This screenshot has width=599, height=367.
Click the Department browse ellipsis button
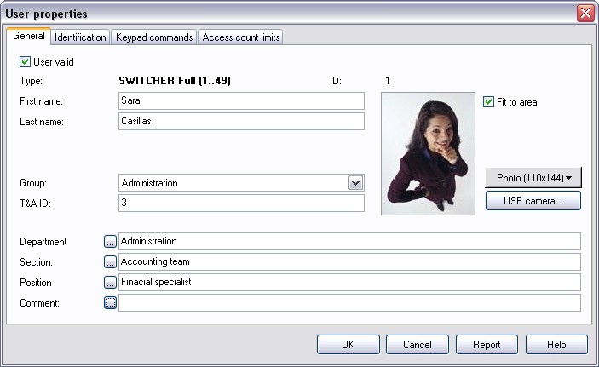click(110, 242)
